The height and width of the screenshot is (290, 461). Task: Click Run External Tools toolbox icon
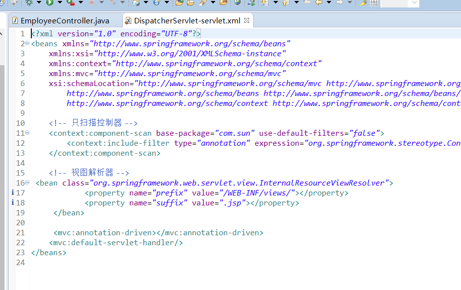coord(71,2)
